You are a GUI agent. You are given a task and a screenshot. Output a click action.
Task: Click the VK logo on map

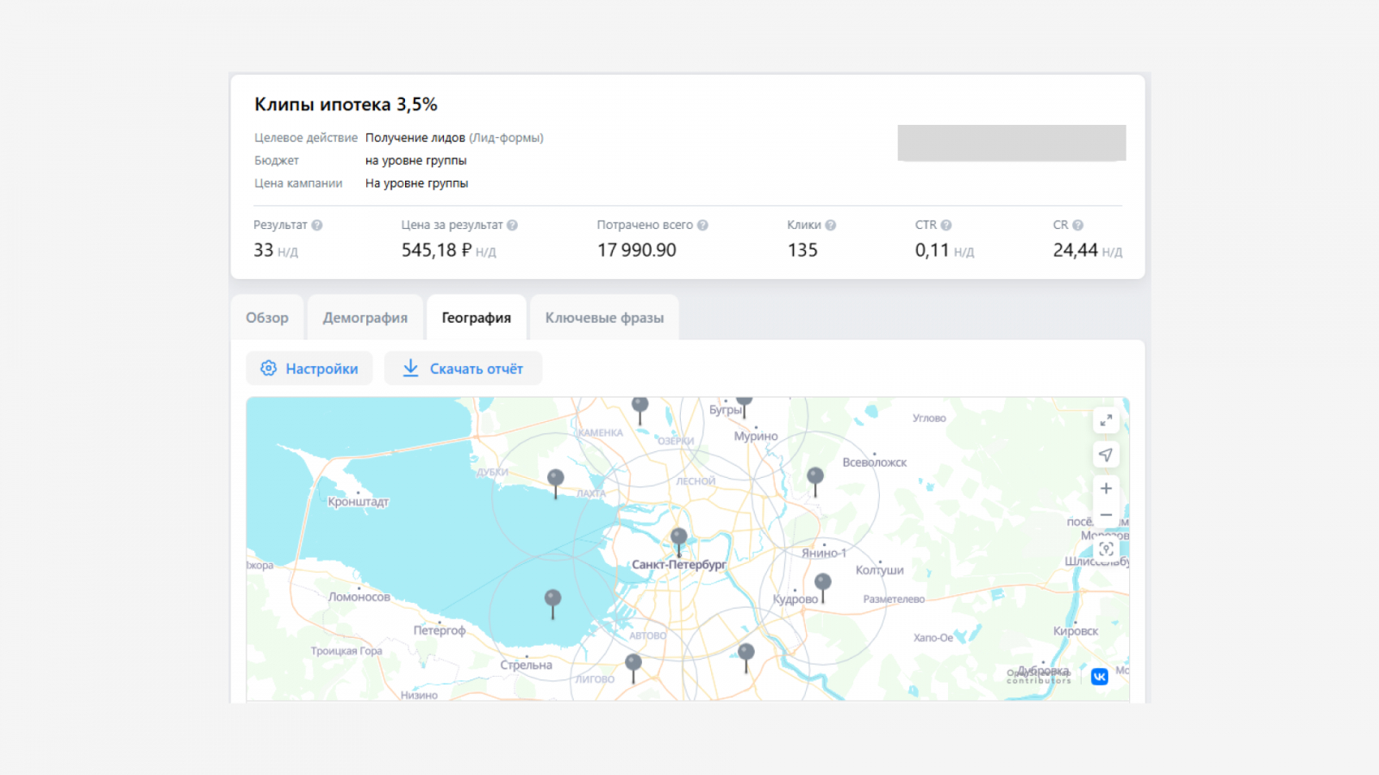[x=1099, y=677]
